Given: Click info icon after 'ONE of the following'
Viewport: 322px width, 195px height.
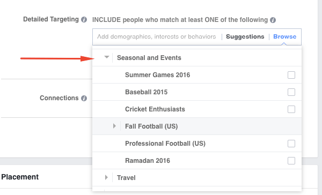Looking at the screenshot, I should (x=273, y=20).
